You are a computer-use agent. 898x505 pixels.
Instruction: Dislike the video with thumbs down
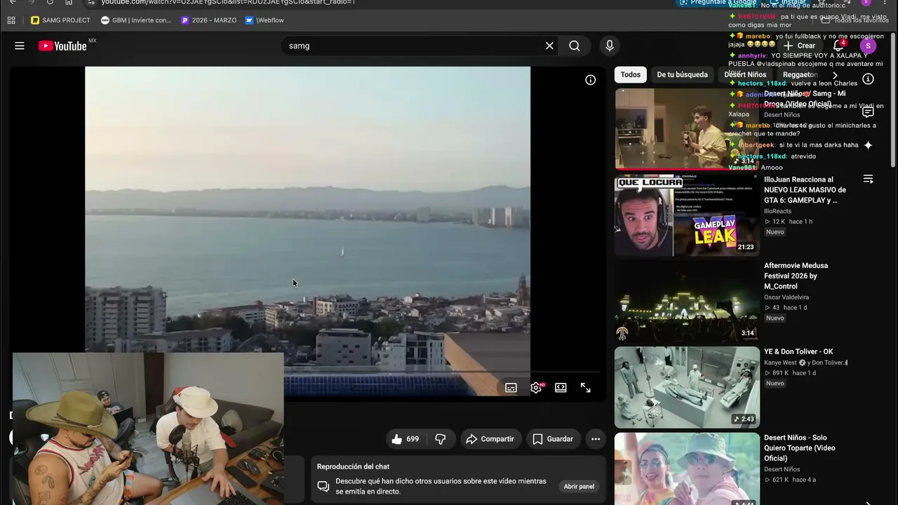tap(441, 439)
